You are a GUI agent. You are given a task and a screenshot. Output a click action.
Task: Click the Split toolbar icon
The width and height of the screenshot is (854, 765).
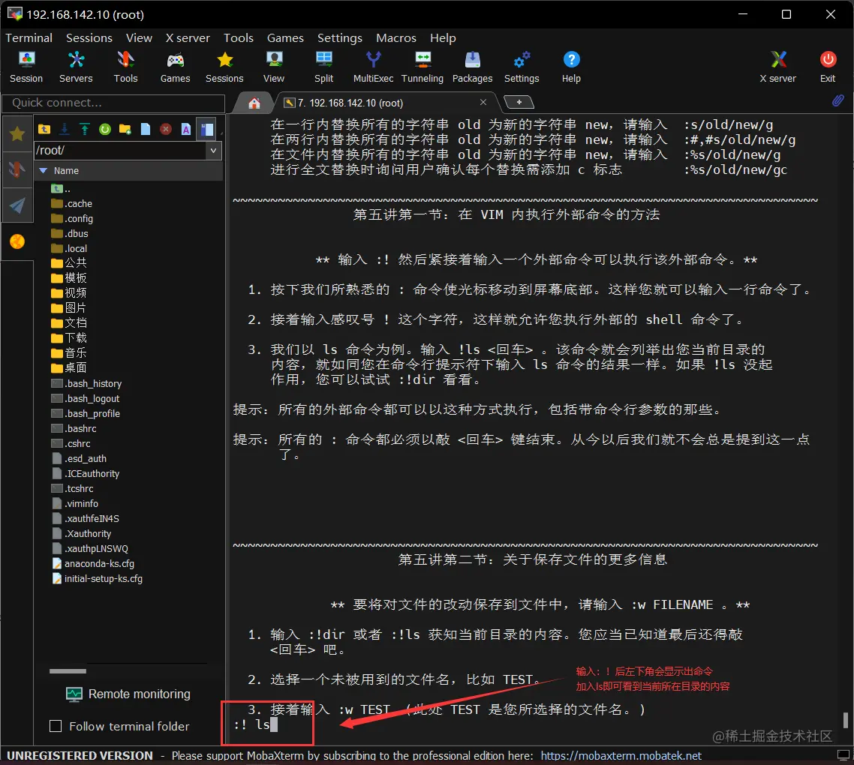(323, 67)
